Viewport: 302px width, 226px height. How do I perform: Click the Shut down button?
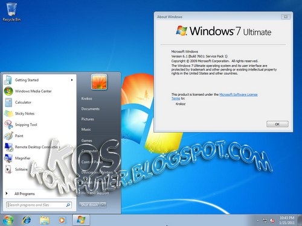pos(89,205)
